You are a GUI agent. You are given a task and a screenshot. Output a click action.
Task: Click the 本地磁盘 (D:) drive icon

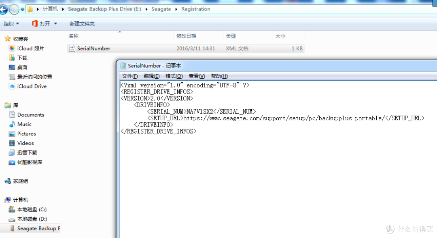[12, 219]
